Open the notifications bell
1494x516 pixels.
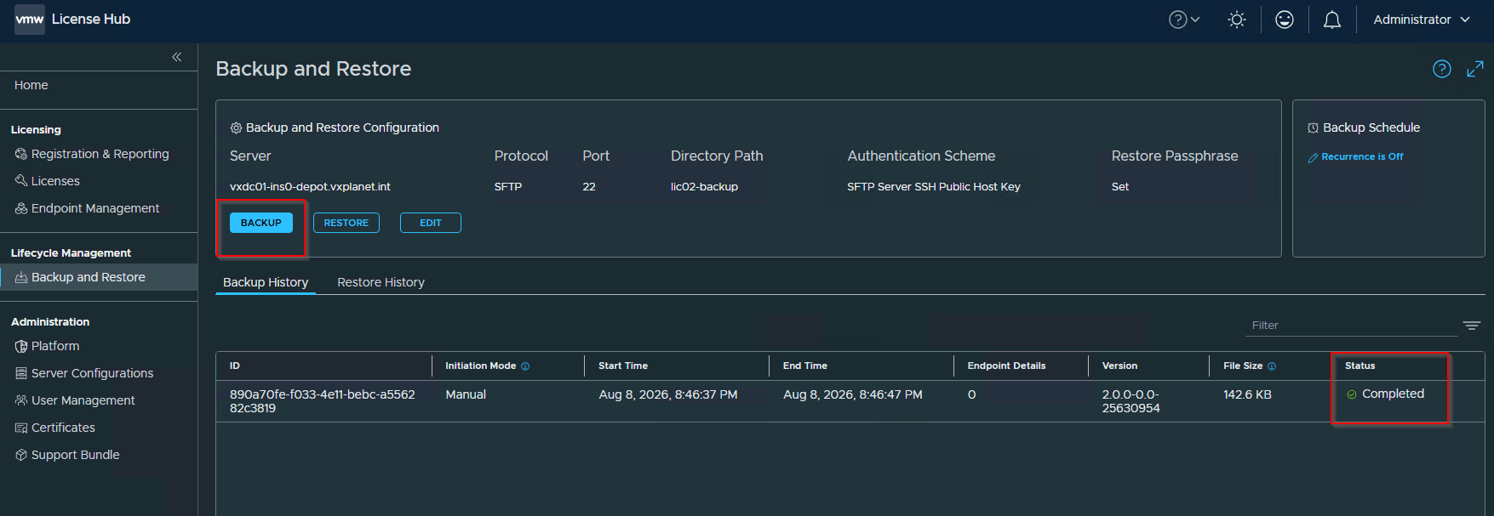pyautogui.click(x=1332, y=20)
